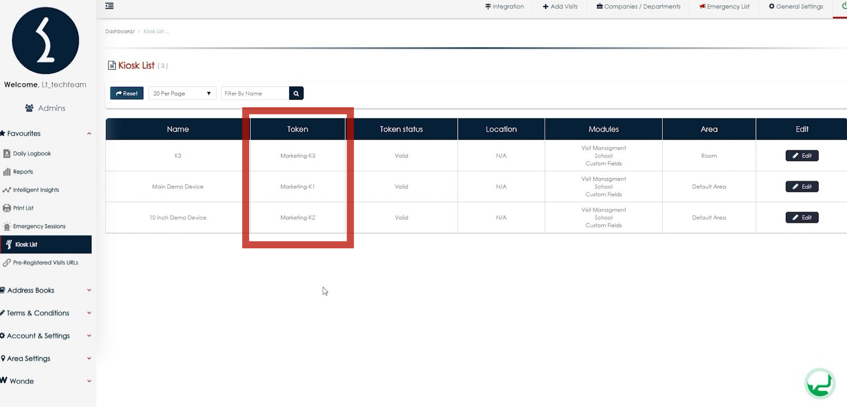Select the Marketing-K1 token cell

coord(297,187)
